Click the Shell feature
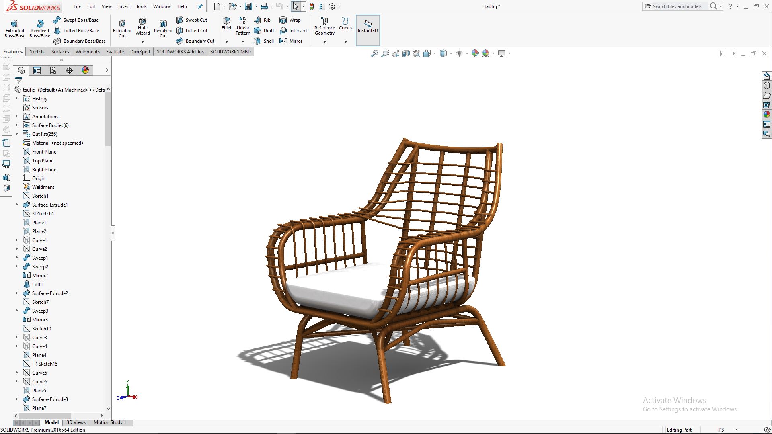The height and width of the screenshot is (434, 772). click(x=264, y=41)
